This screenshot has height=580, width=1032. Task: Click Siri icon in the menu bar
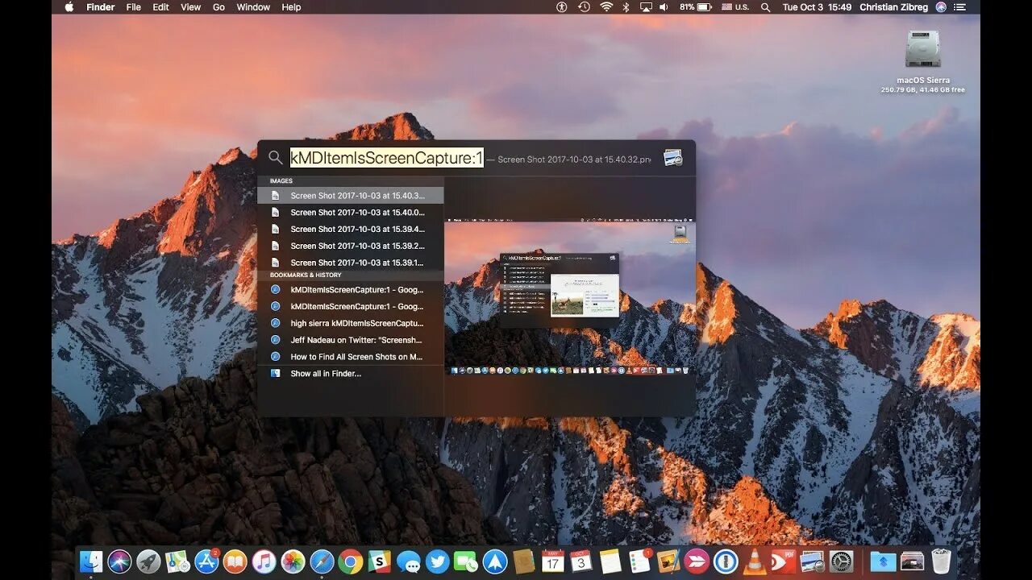[x=941, y=6]
